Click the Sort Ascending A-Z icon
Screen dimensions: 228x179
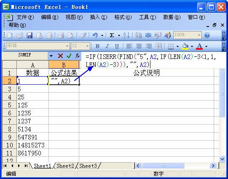[126, 35]
